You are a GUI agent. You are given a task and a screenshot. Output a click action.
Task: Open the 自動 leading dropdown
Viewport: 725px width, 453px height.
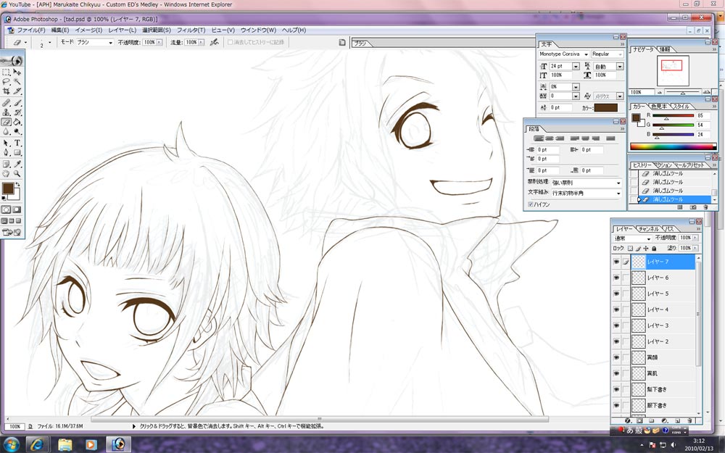pyautogui.click(x=620, y=67)
